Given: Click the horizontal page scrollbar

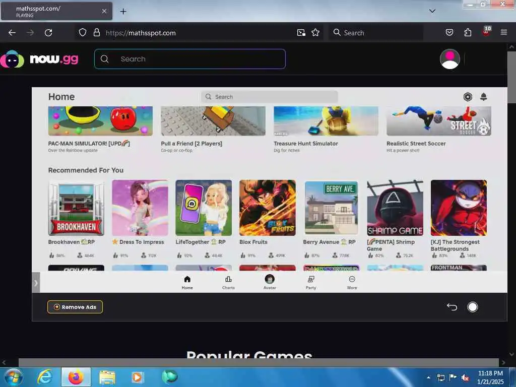Looking at the screenshot, I should (x=259, y=362).
